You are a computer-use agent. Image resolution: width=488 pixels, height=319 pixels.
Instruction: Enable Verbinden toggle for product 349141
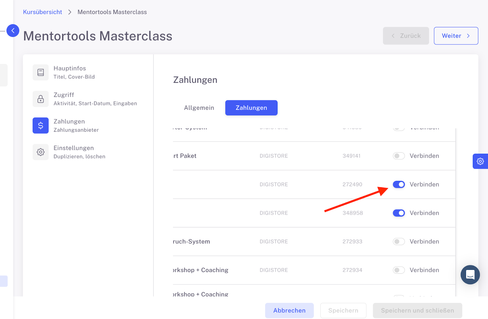coord(399,156)
